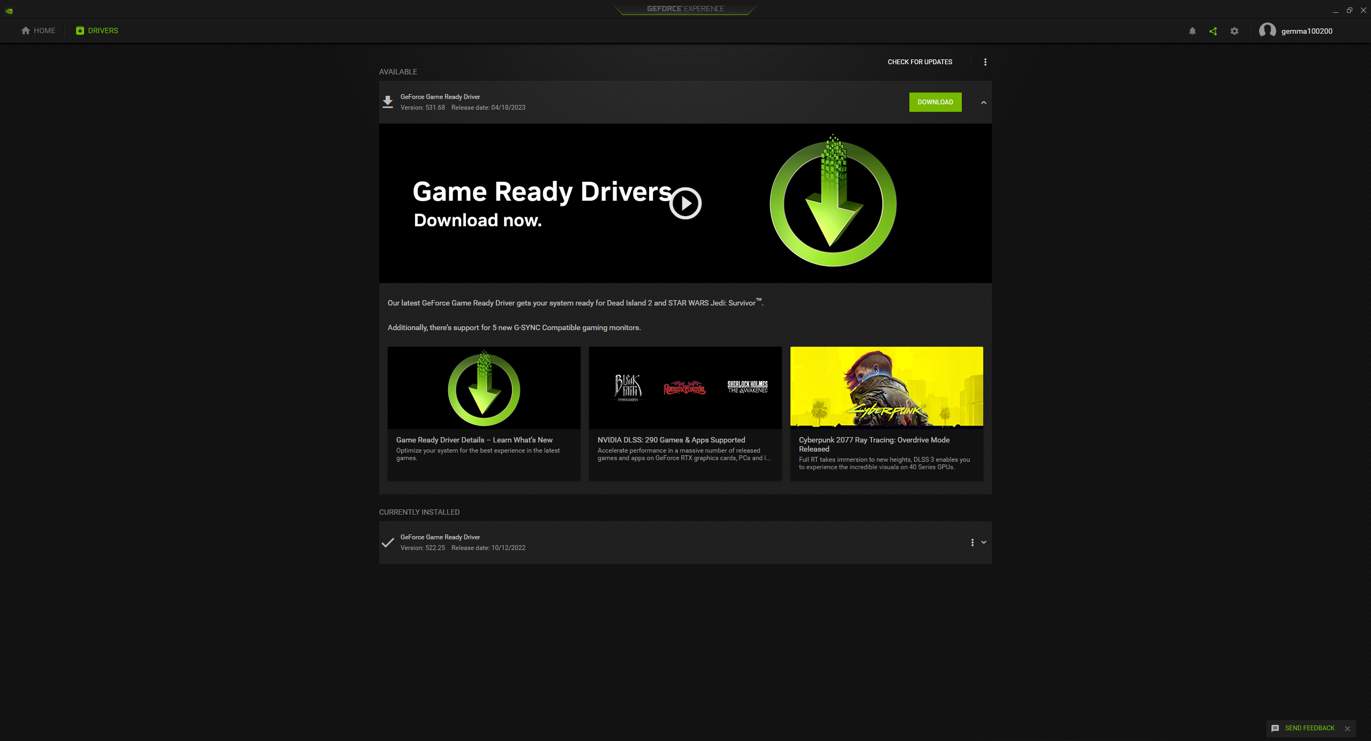Click the NVIDIA logo in title bar

(x=9, y=11)
